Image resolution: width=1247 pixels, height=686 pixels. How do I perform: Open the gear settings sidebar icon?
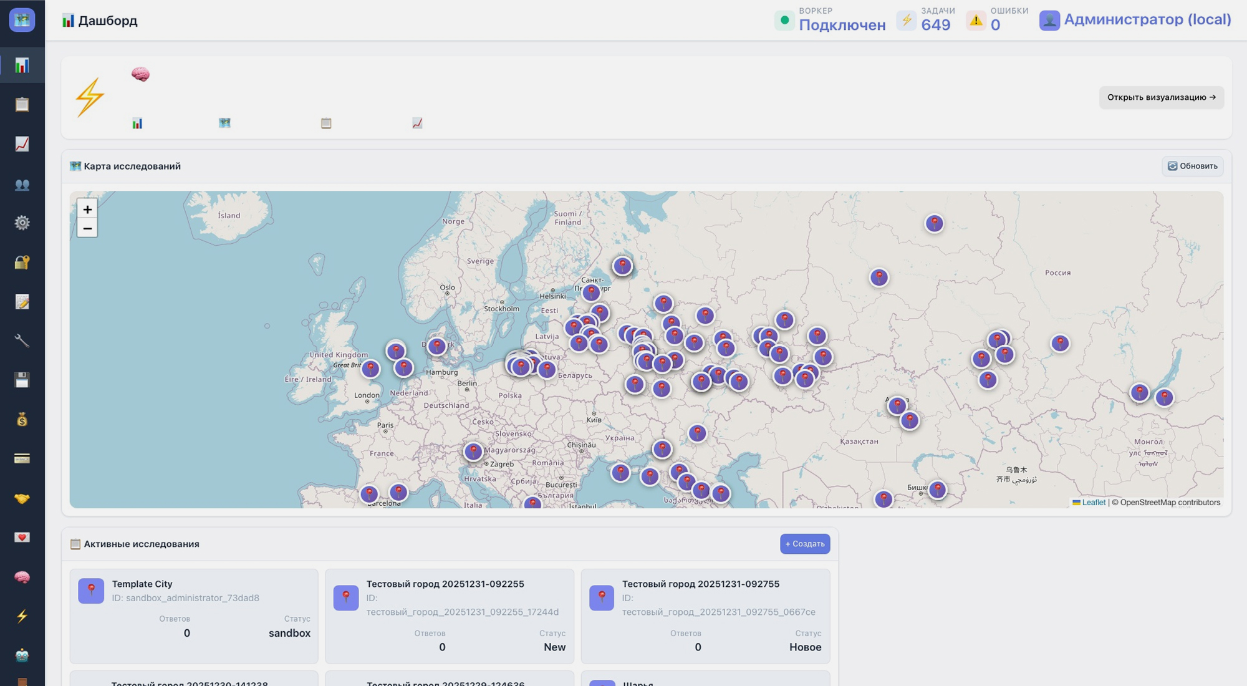coord(22,223)
